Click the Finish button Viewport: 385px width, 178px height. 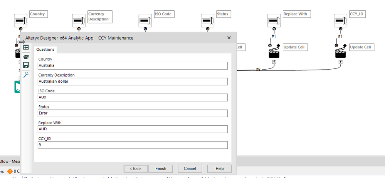click(161, 169)
